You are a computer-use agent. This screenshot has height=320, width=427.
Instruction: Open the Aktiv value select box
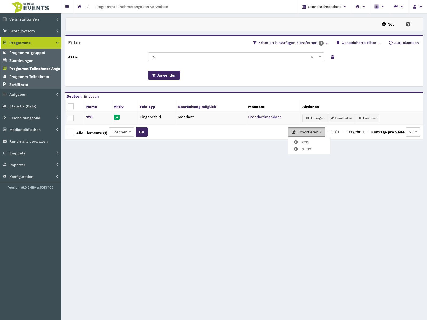(x=236, y=57)
